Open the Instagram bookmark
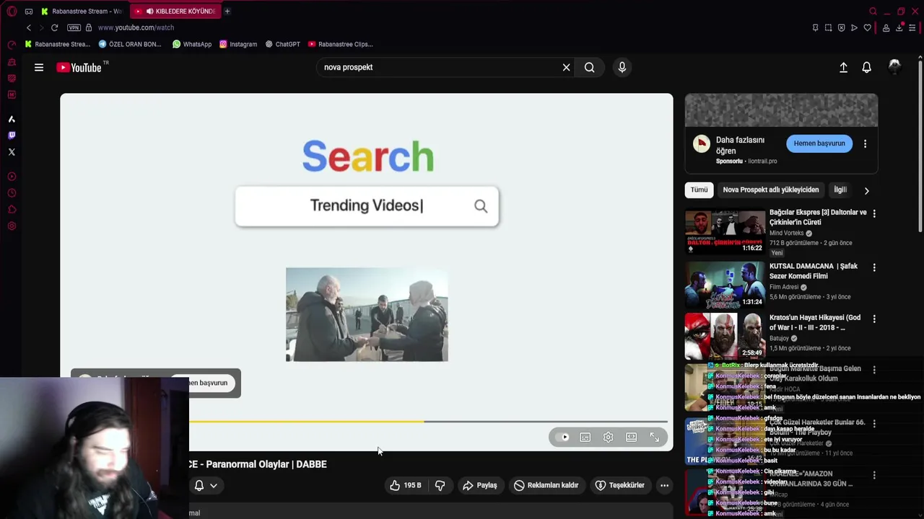Image resolution: width=924 pixels, height=519 pixels. point(238,44)
